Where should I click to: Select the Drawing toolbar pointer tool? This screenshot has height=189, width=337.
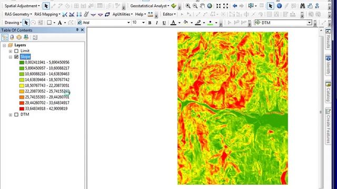tap(26, 23)
